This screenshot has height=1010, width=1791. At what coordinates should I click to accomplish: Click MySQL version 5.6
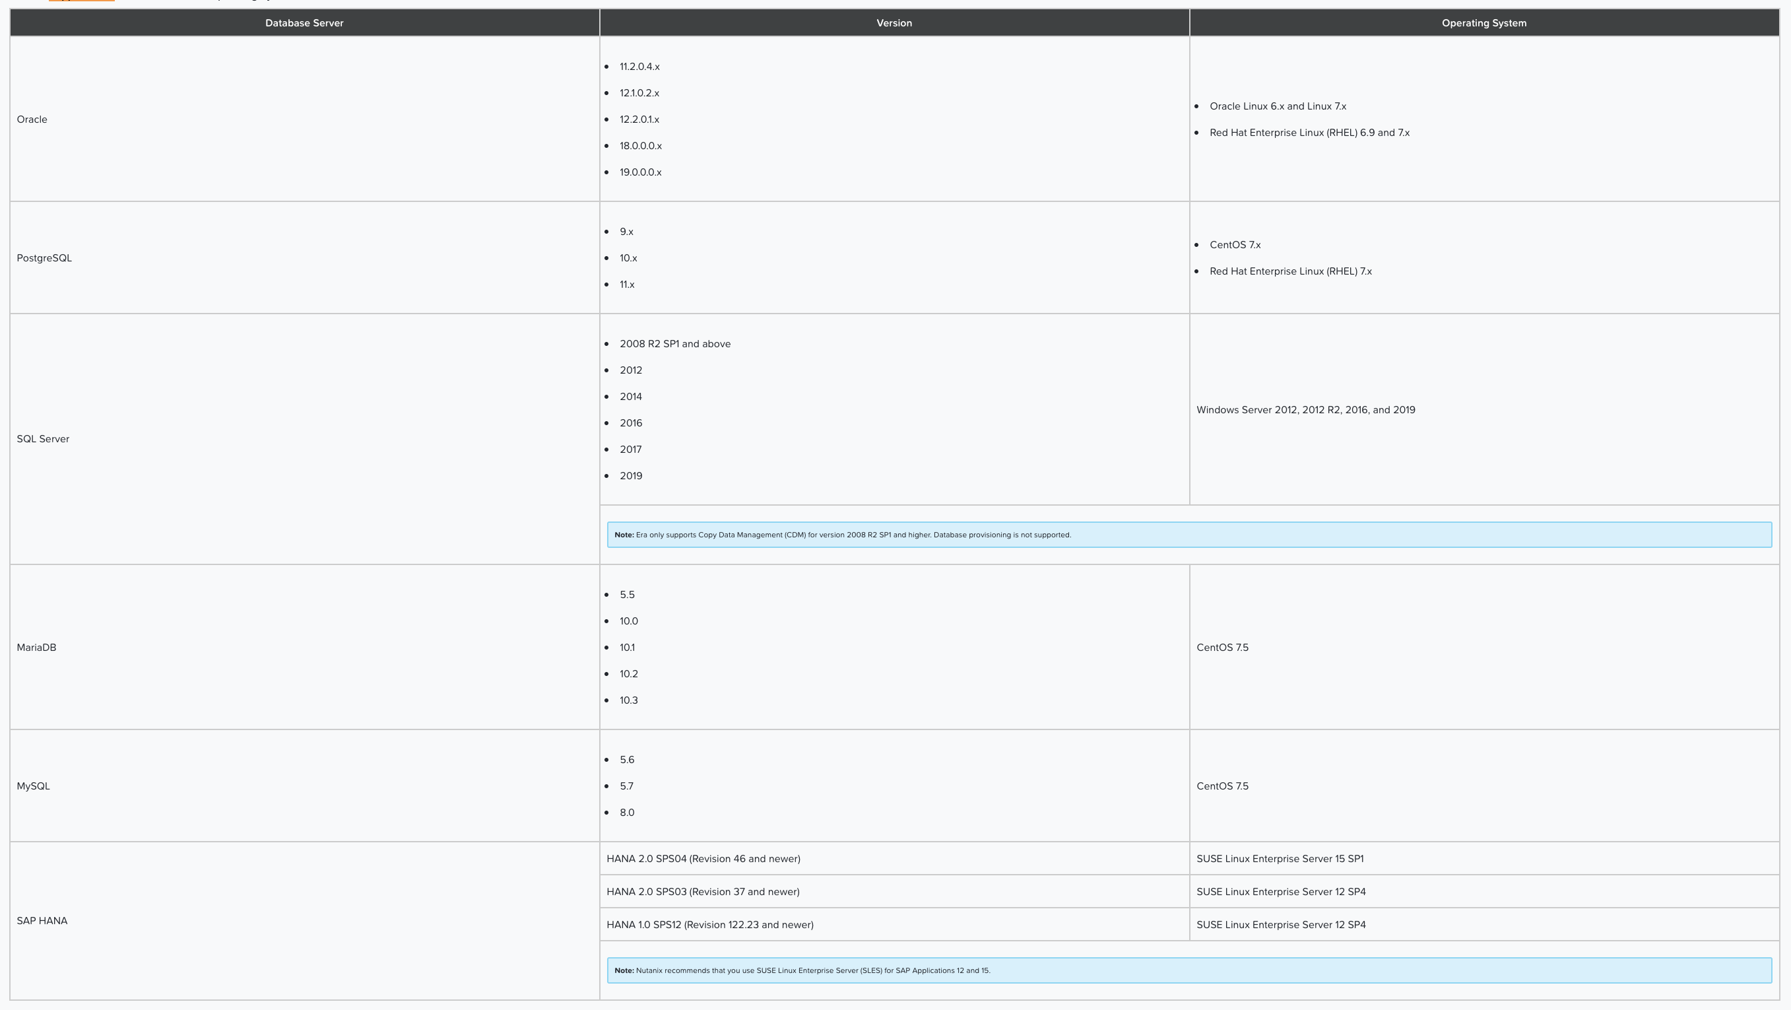(626, 760)
